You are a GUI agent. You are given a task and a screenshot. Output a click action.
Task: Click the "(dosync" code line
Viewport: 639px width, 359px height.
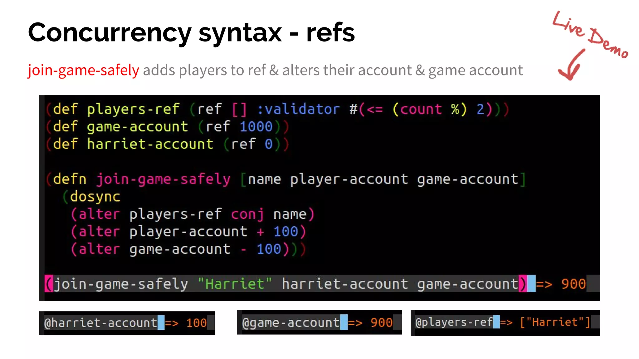(x=91, y=197)
